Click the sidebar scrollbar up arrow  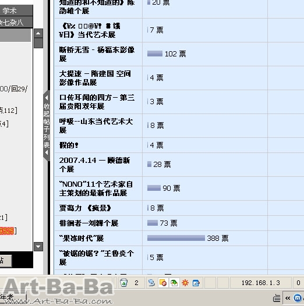38,33
